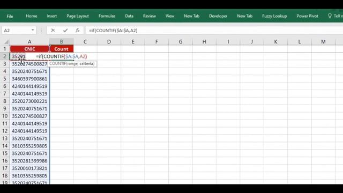
Task: Click the range argument in the tooltip
Action: (x=72, y=64)
